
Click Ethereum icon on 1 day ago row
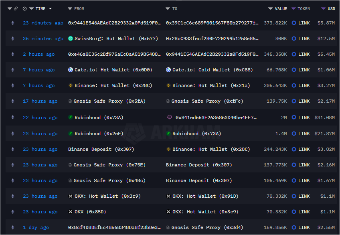pos(13,227)
